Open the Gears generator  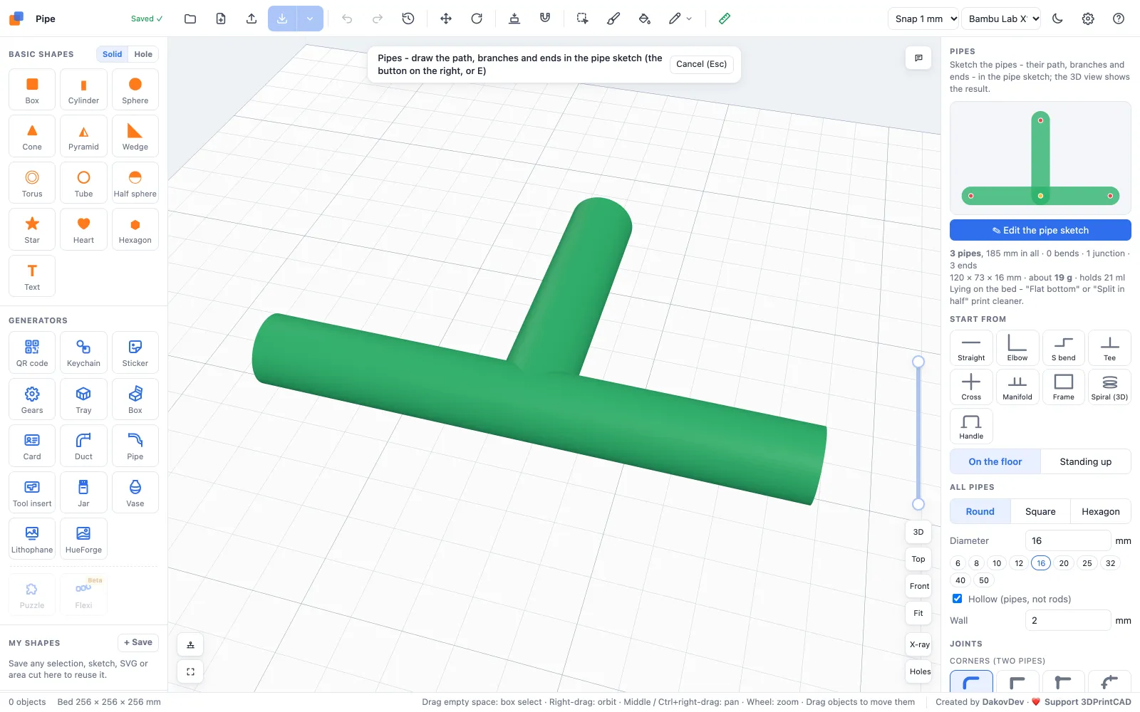point(32,399)
